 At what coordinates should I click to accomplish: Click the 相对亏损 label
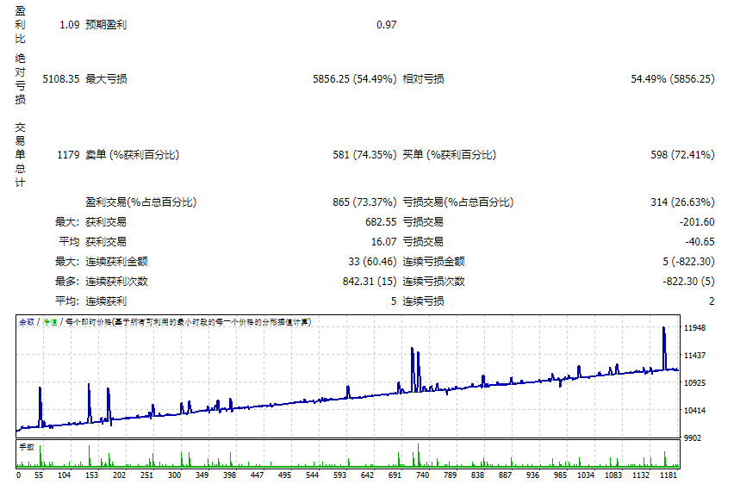(x=424, y=79)
